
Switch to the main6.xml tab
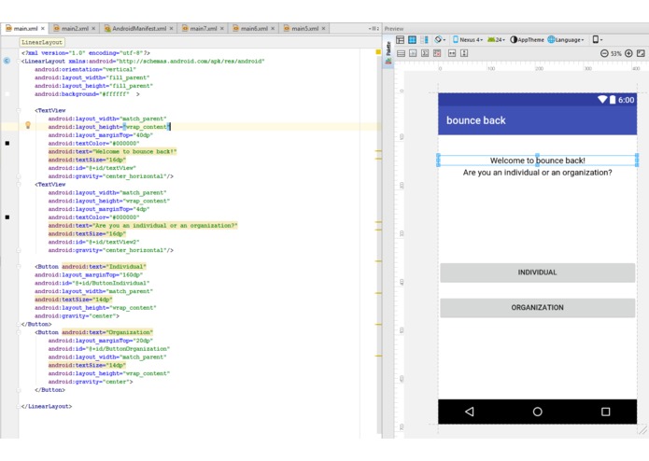(254, 29)
